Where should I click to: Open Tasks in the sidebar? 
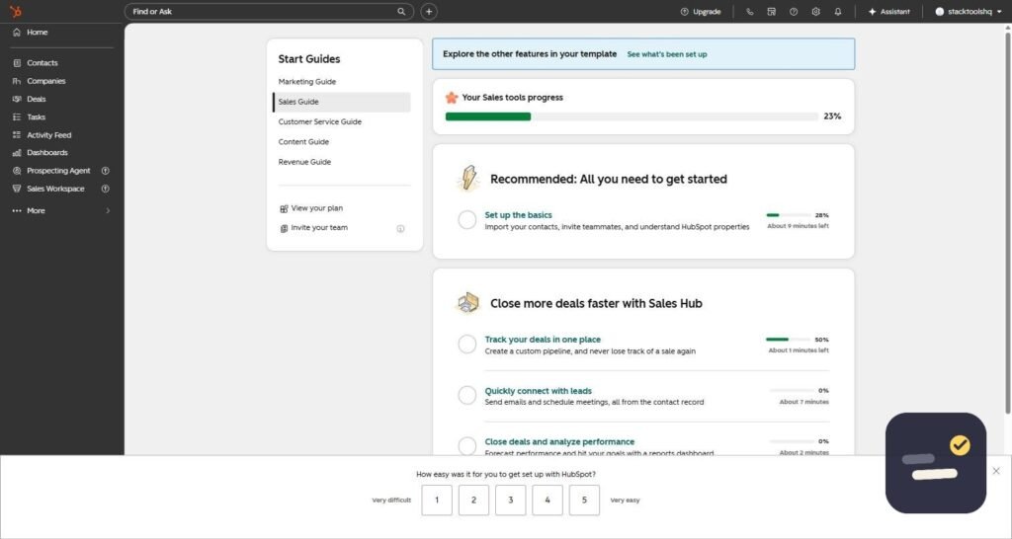click(37, 116)
